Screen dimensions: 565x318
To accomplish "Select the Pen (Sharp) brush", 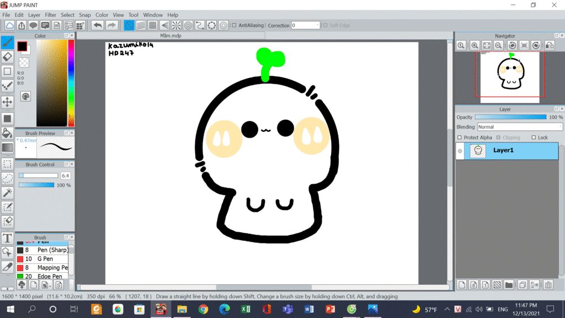I will point(42,250).
